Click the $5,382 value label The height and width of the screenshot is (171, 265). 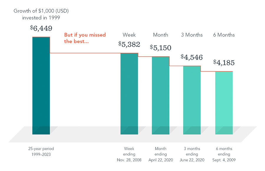click(129, 44)
